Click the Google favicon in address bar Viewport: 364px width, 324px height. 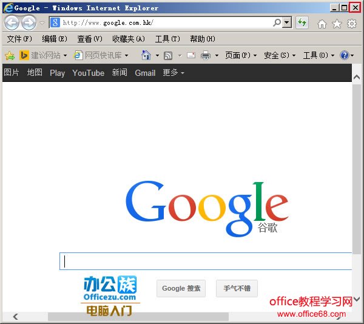click(55, 22)
